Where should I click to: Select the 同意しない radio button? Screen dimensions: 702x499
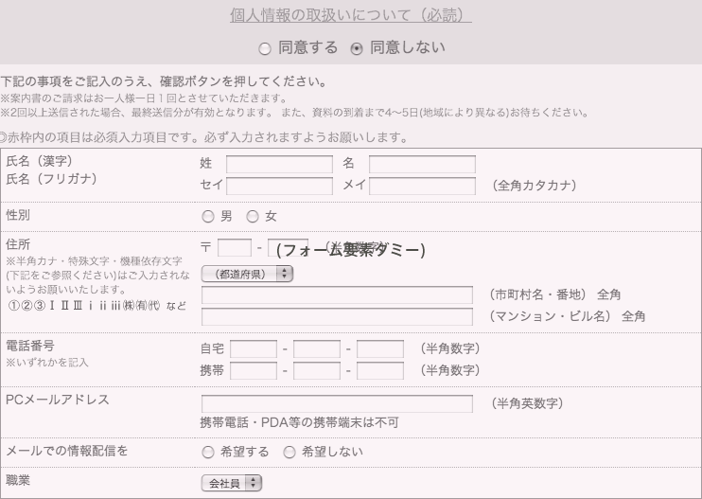356,47
